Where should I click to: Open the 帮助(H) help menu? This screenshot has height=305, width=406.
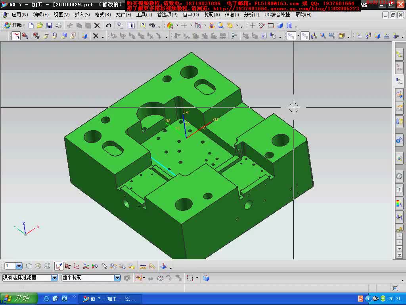(x=303, y=15)
